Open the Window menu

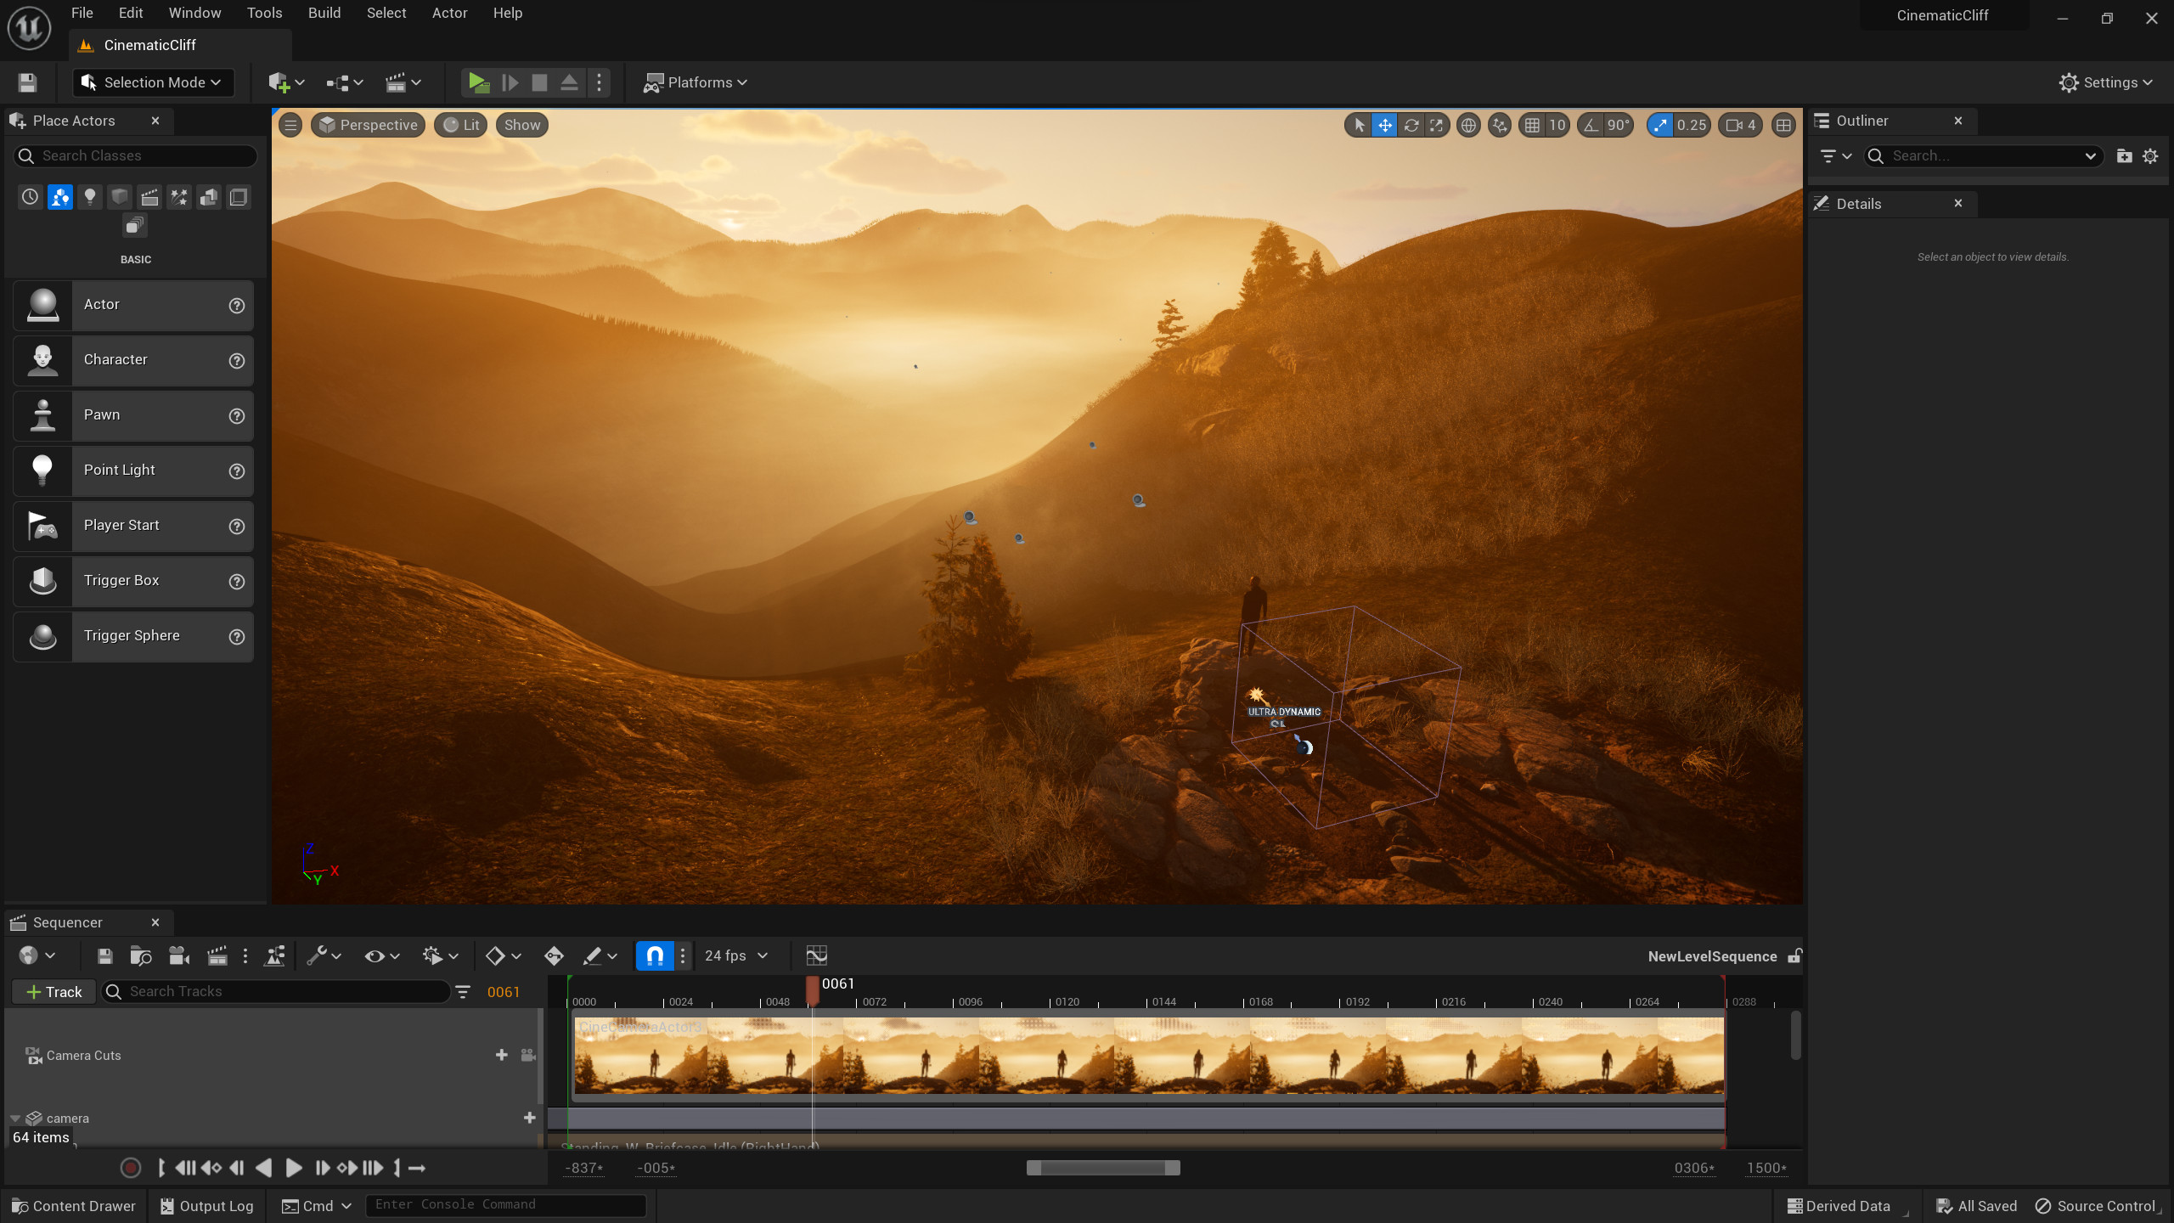click(x=194, y=13)
